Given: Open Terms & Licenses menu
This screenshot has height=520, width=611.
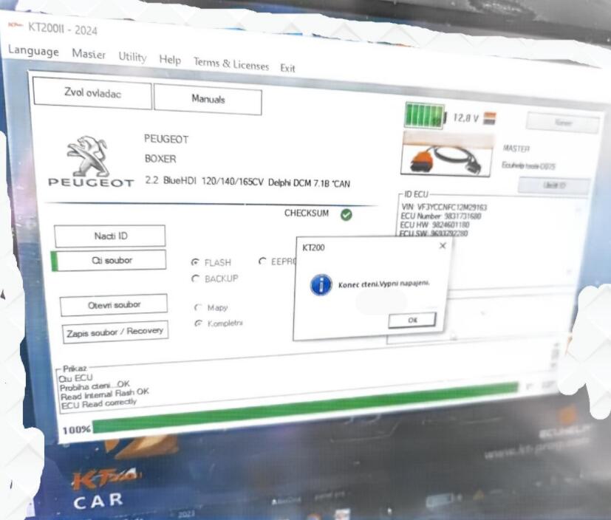Looking at the screenshot, I should coord(231,64).
